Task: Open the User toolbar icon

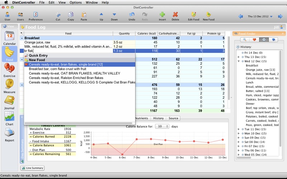Action: [x=7, y=16]
